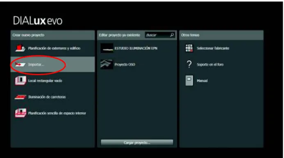Screen dimensions: 284x158
Task: Open the Proyecto OSO project thumbnail
Action: pos(107,65)
